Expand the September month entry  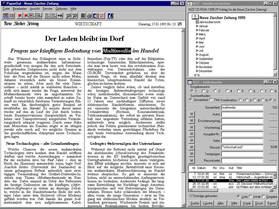point(198,59)
